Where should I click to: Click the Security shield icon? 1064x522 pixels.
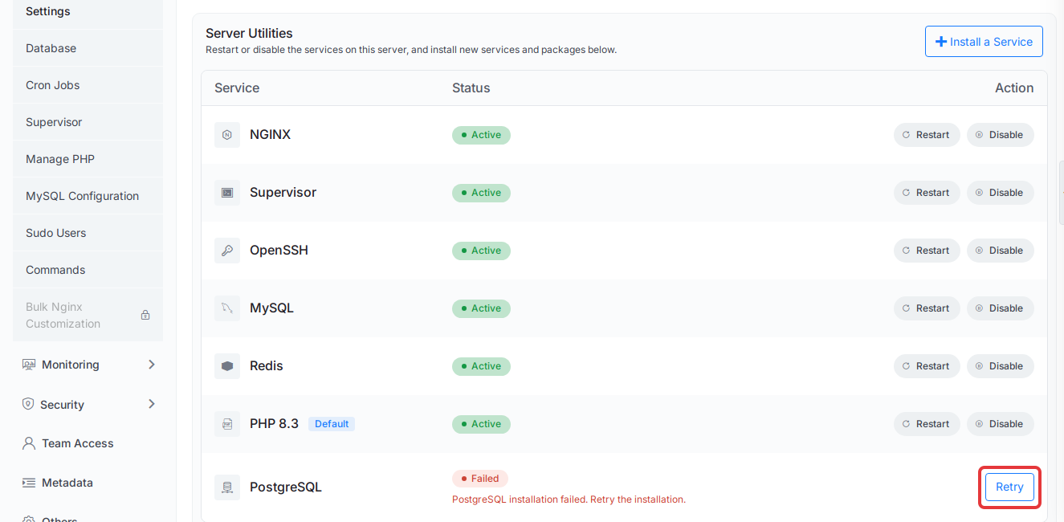(x=28, y=404)
